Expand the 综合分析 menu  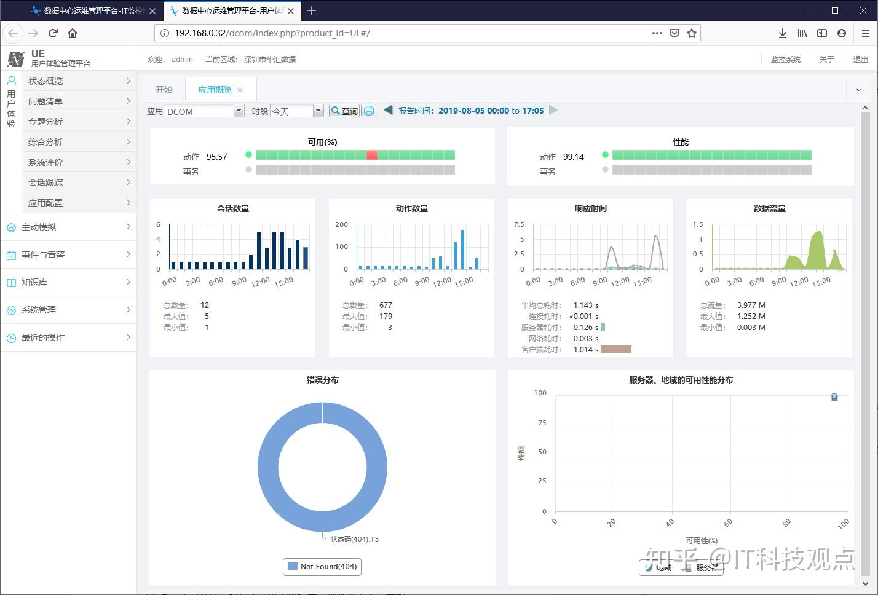pos(79,142)
